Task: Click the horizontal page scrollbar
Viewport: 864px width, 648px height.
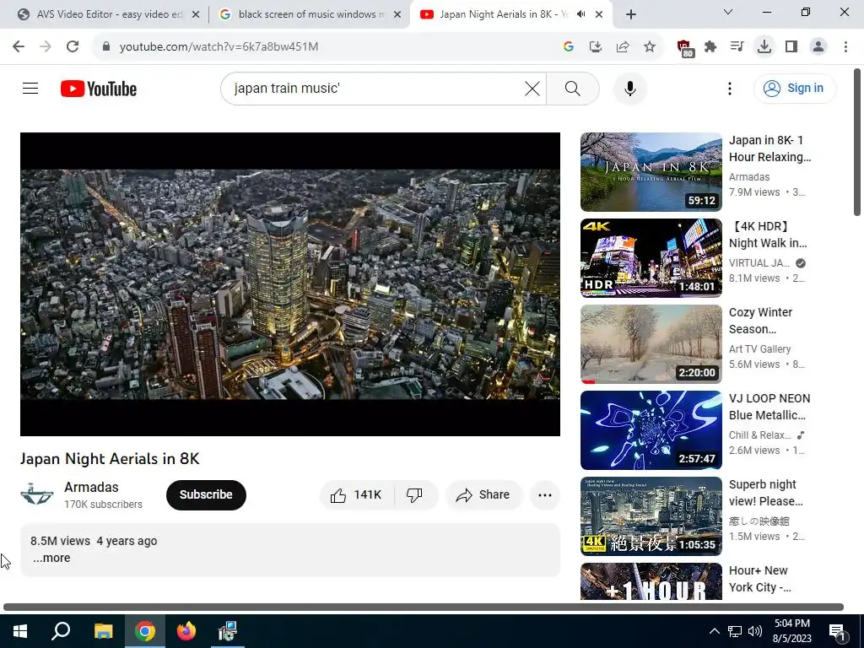Action: pyautogui.click(x=424, y=607)
